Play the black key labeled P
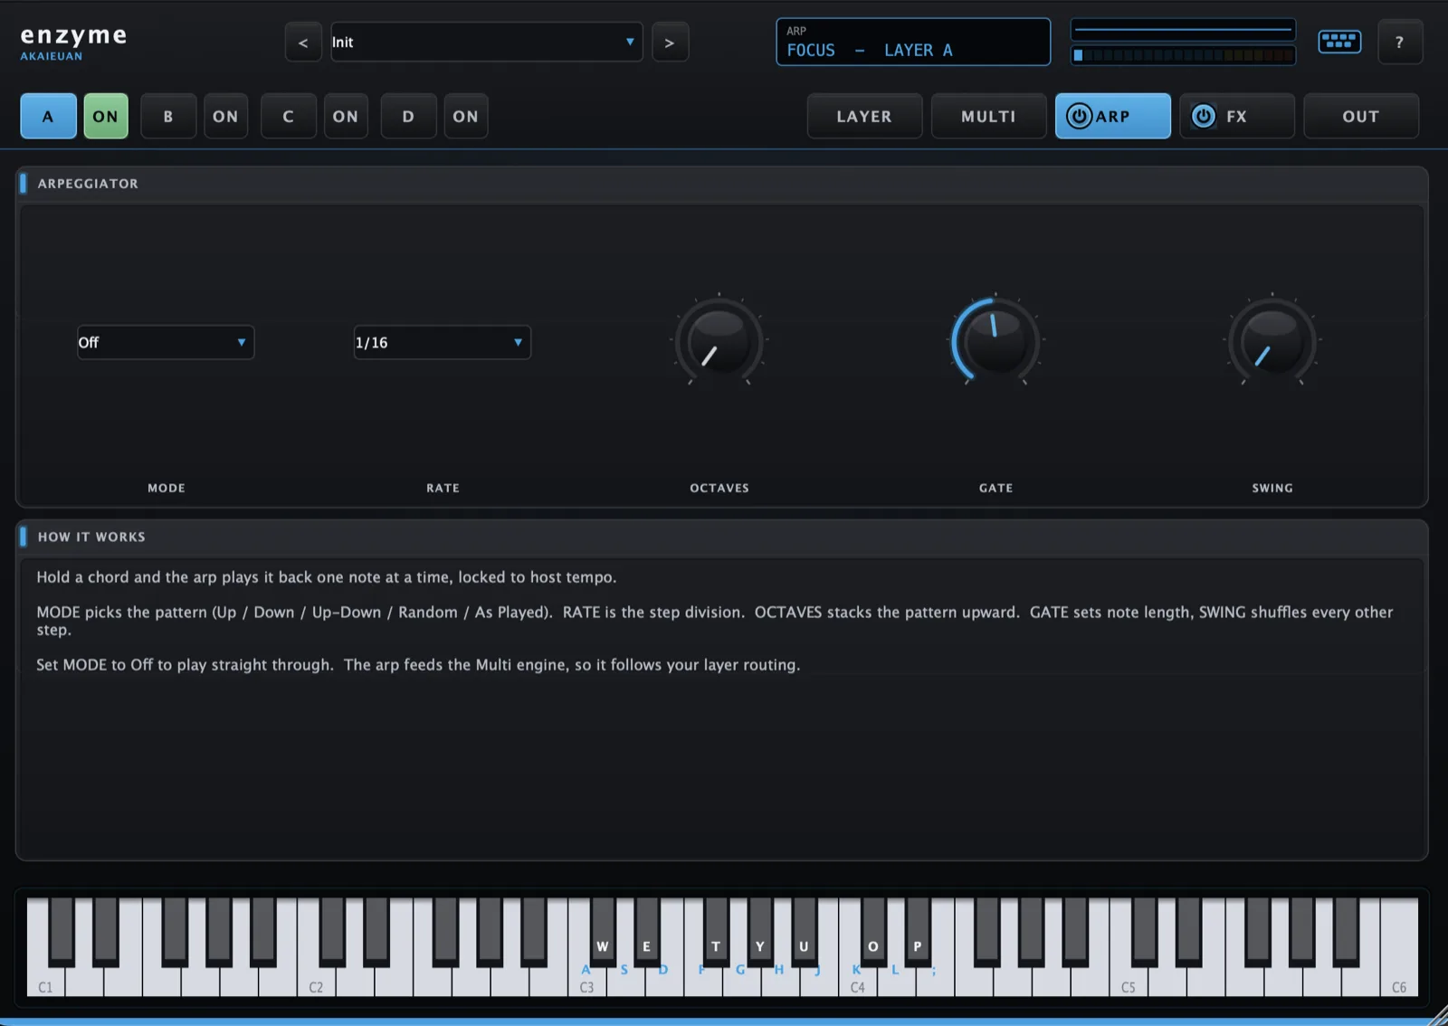1448x1026 pixels. (918, 932)
